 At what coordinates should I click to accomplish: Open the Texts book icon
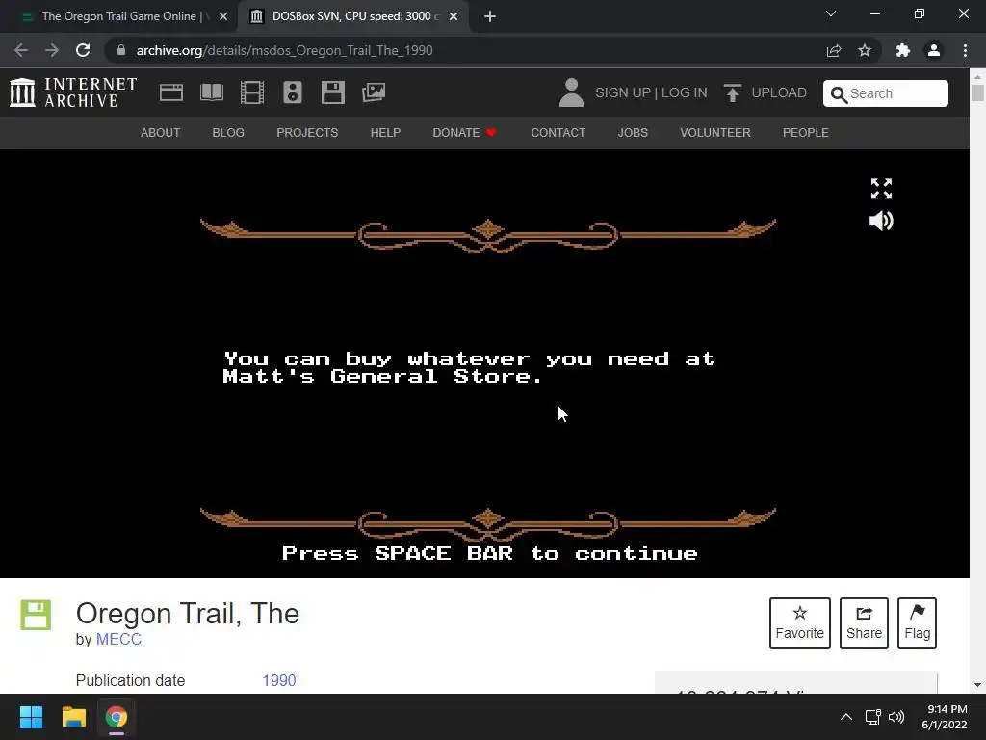[211, 92]
